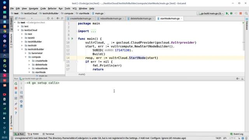
Task: Click the run gutter arrow beside func main
Action: [x=72, y=38]
